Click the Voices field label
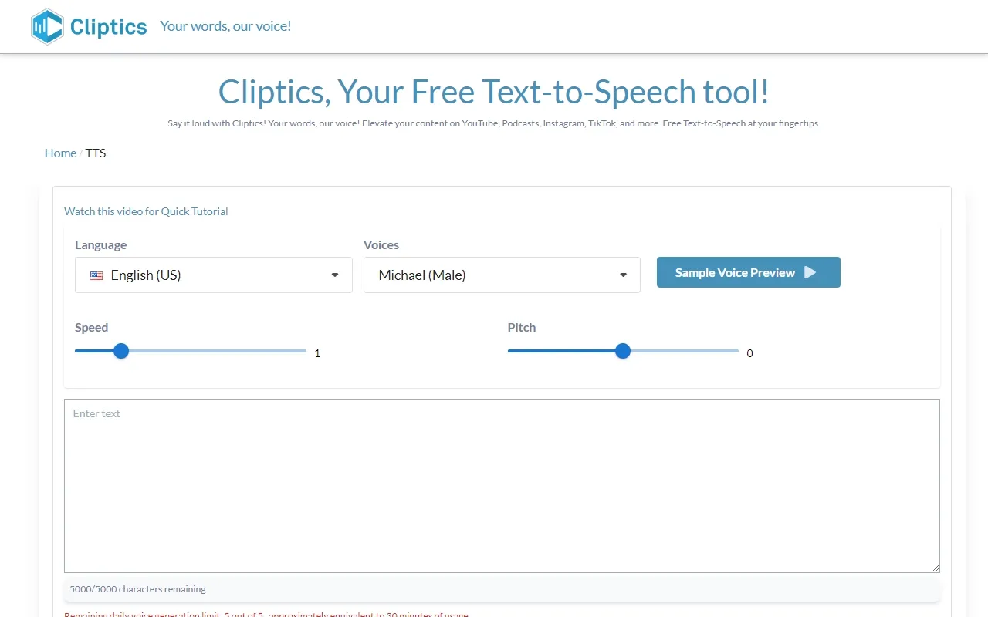The width and height of the screenshot is (988, 617). pos(381,245)
